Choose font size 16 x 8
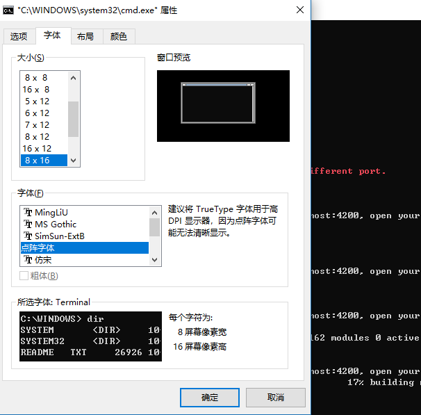This screenshot has width=421, height=415. pyautogui.click(x=44, y=90)
